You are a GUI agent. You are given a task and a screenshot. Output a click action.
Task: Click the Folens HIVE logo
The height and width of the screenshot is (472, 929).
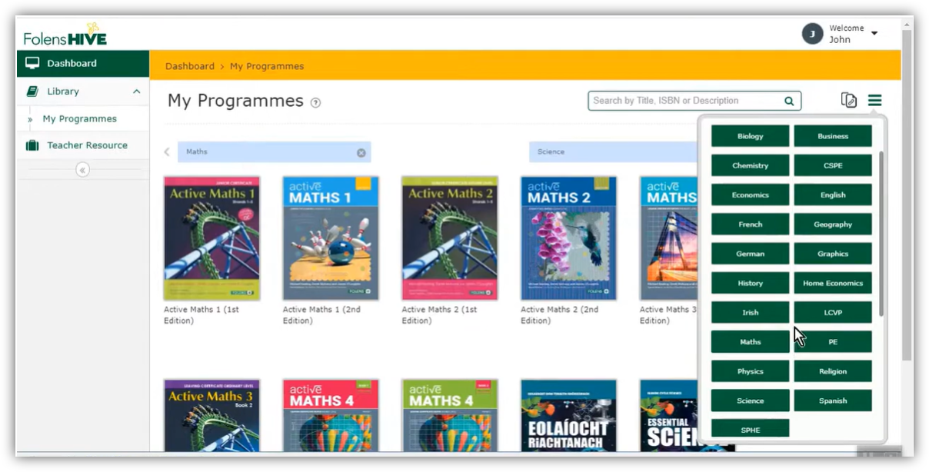coord(65,34)
